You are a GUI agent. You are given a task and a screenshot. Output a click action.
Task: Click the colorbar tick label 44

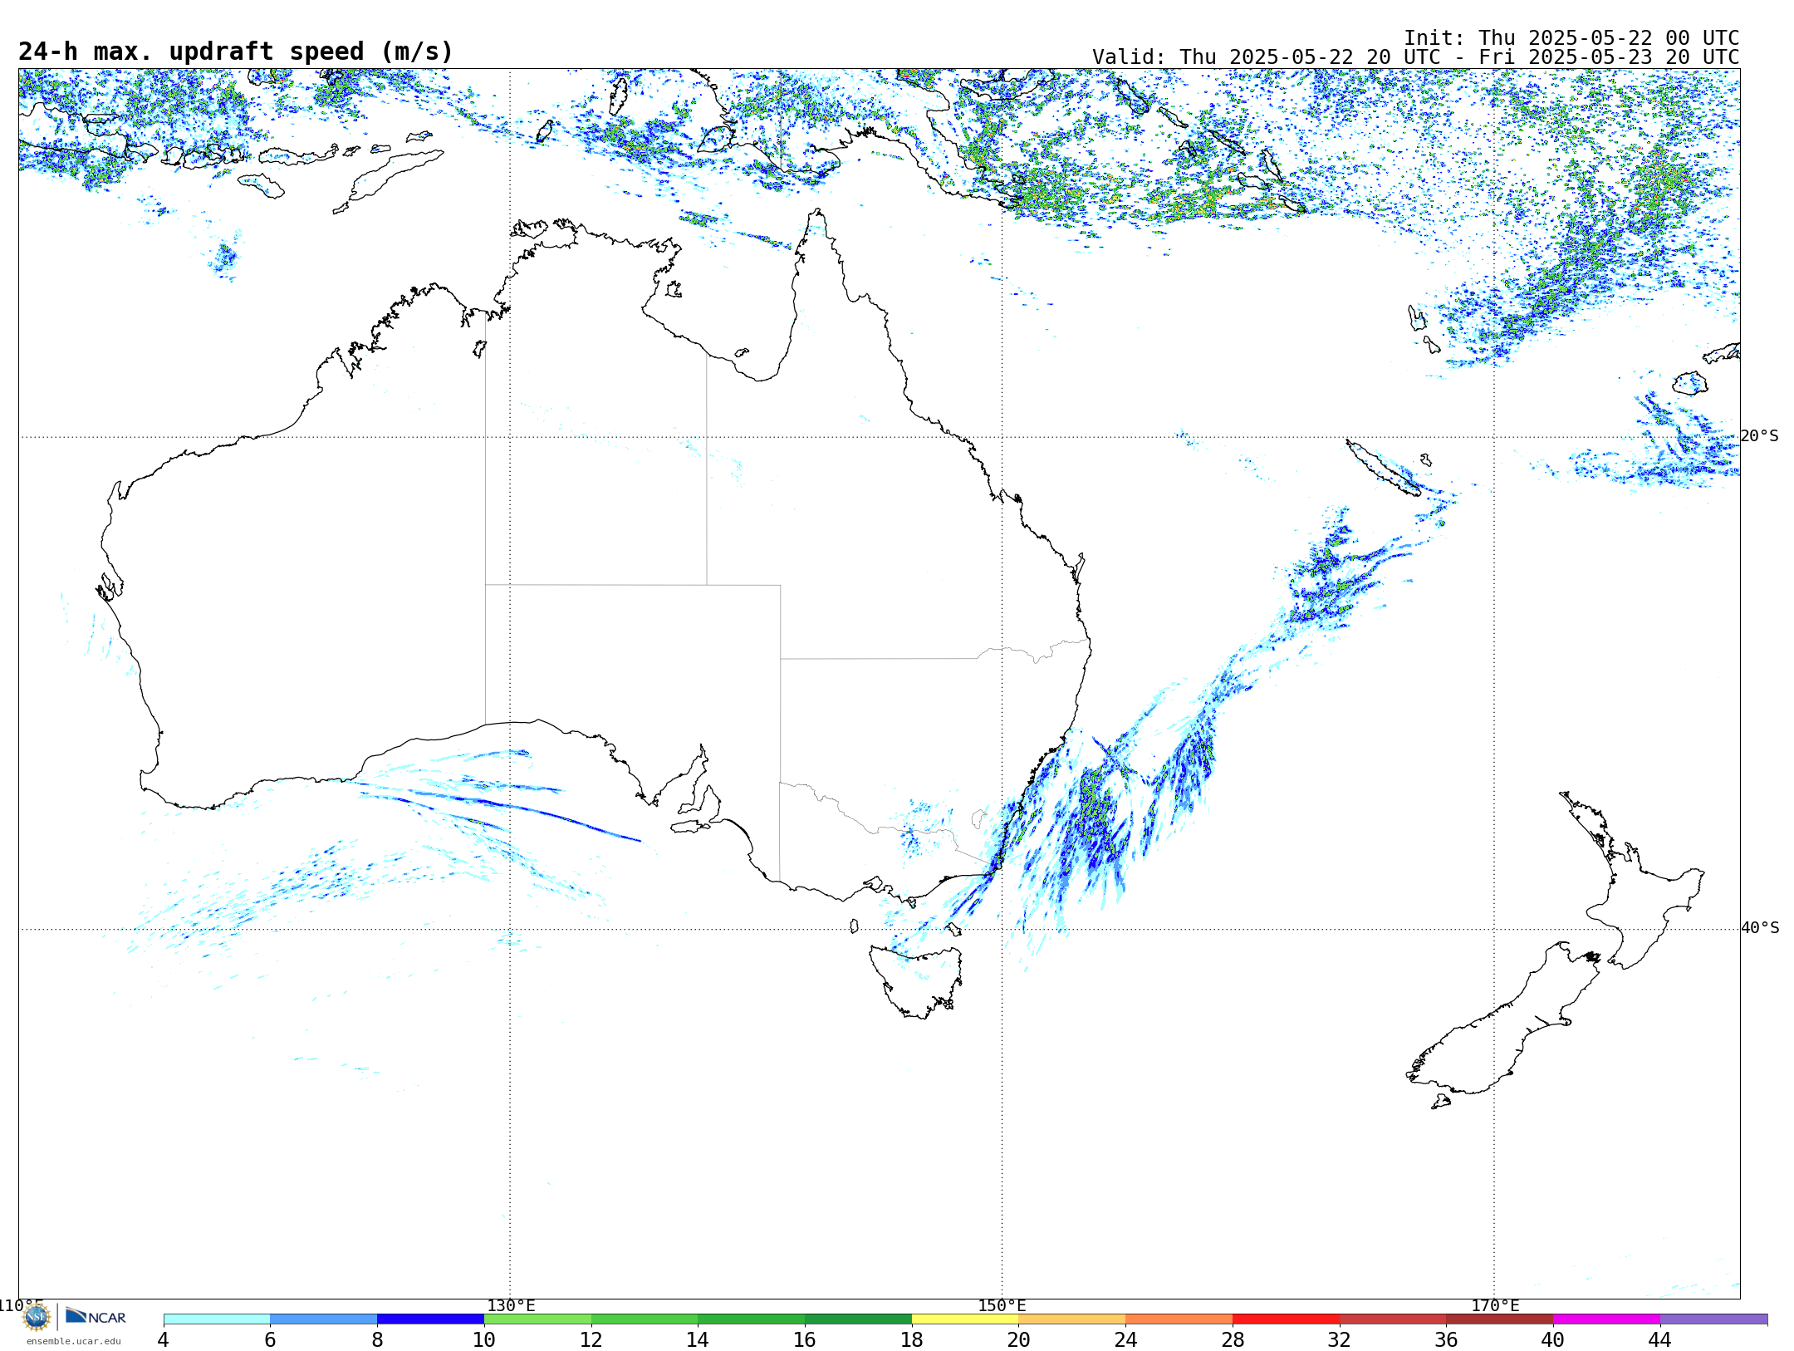click(1660, 1339)
